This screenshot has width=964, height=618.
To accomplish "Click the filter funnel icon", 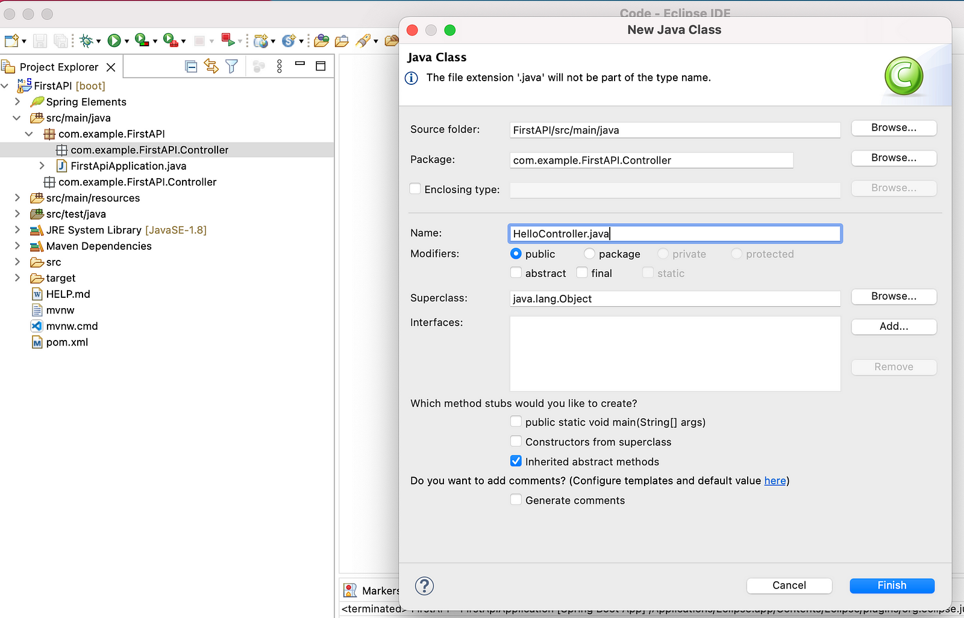I will click(231, 66).
